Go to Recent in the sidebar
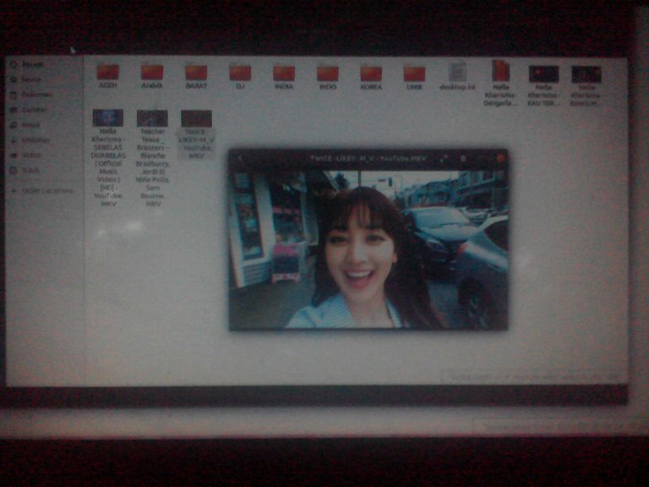The height and width of the screenshot is (487, 649). pos(32,64)
